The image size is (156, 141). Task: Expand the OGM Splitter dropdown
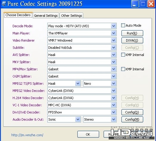tap(82, 76)
